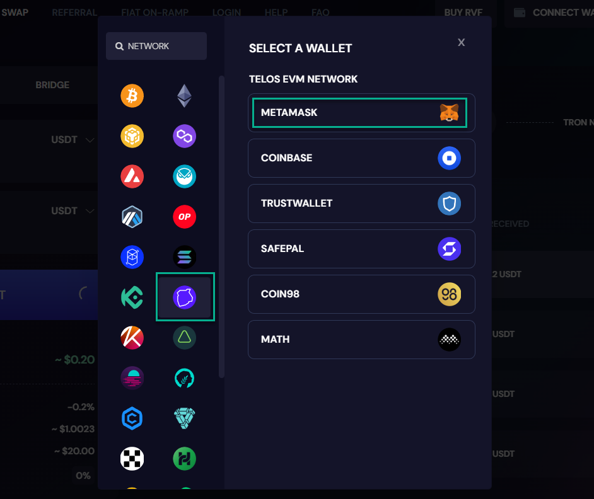594x499 pixels.
Task: Close the Select a Wallet dialog
Action: pyautogui.click(x=461, y=42)
